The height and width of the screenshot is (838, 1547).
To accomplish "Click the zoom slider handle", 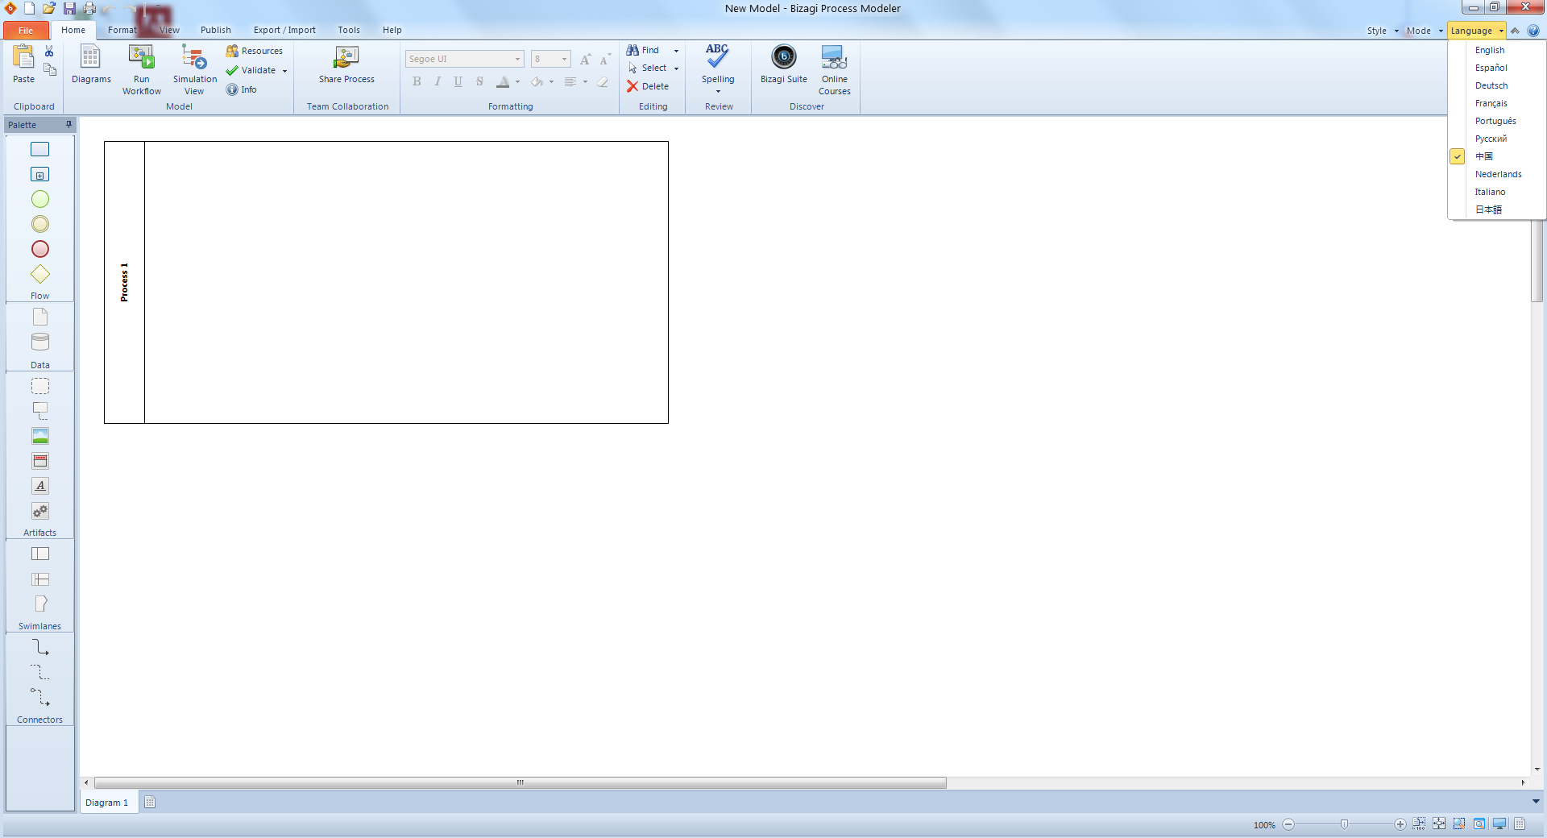I will tap(1344, 823).
